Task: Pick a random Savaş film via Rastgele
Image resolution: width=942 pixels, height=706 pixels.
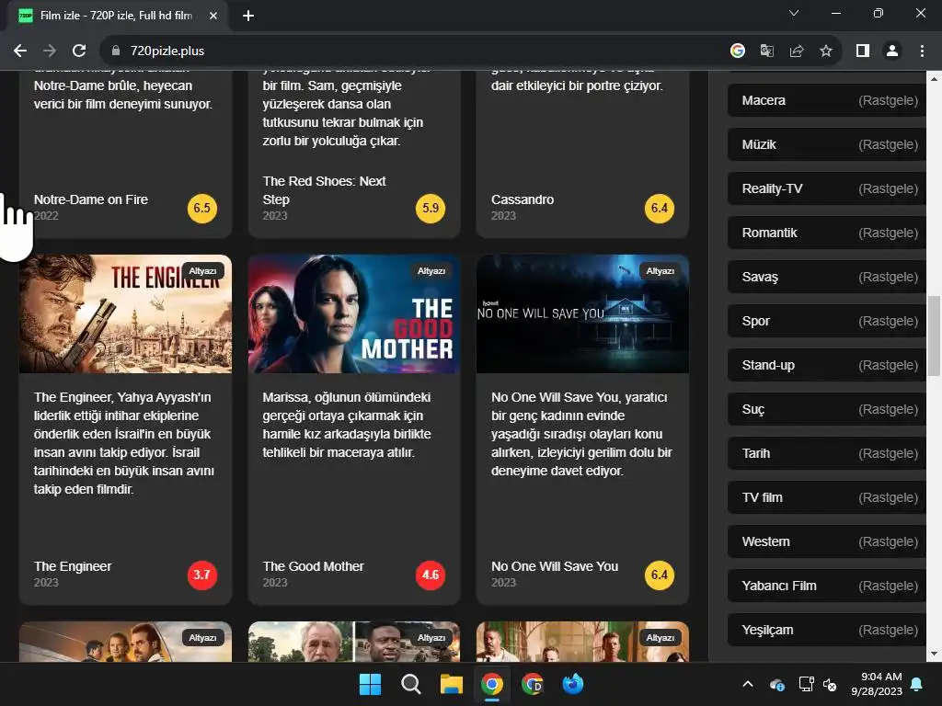Action: point(888,277)
